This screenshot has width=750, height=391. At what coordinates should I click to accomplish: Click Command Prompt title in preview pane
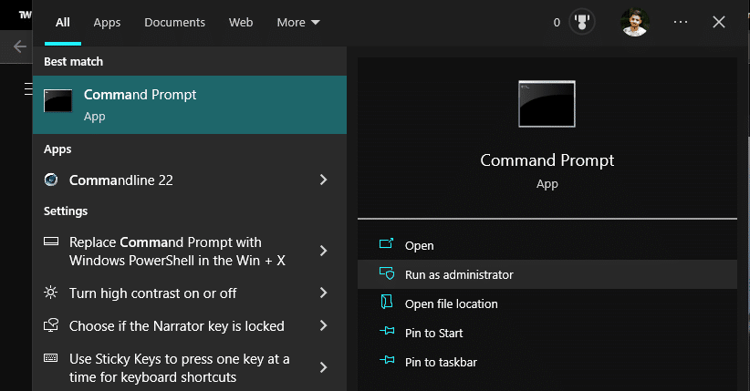coord(547,160)
